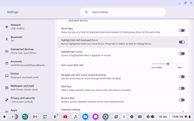This screenshot has height=121, width=194.
Task: Go to Connected devices section
Action: tap(27, 51)
